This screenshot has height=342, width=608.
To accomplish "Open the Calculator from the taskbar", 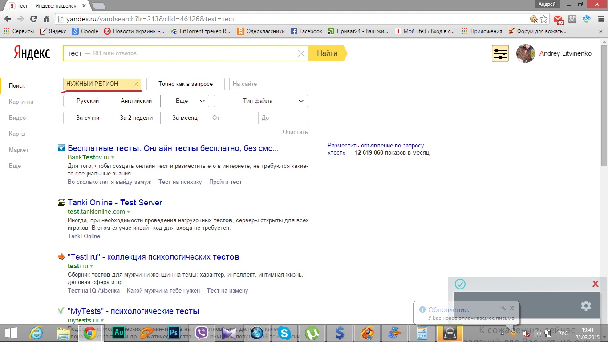I will click(x=422, y=332).
